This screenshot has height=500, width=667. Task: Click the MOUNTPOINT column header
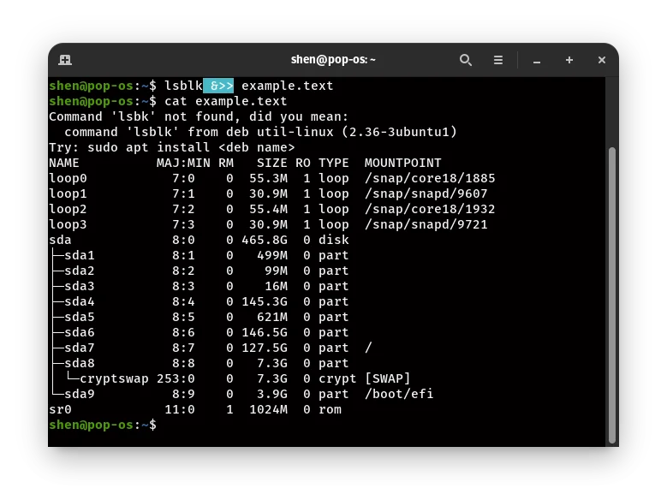[x=402, y=163]
